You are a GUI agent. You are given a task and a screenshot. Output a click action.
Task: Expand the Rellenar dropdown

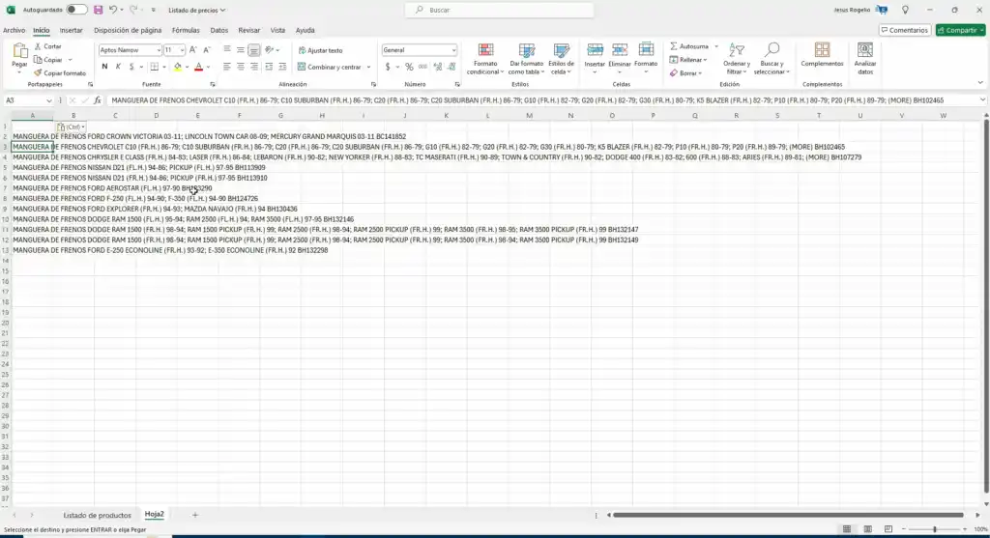tap(705, 60)
